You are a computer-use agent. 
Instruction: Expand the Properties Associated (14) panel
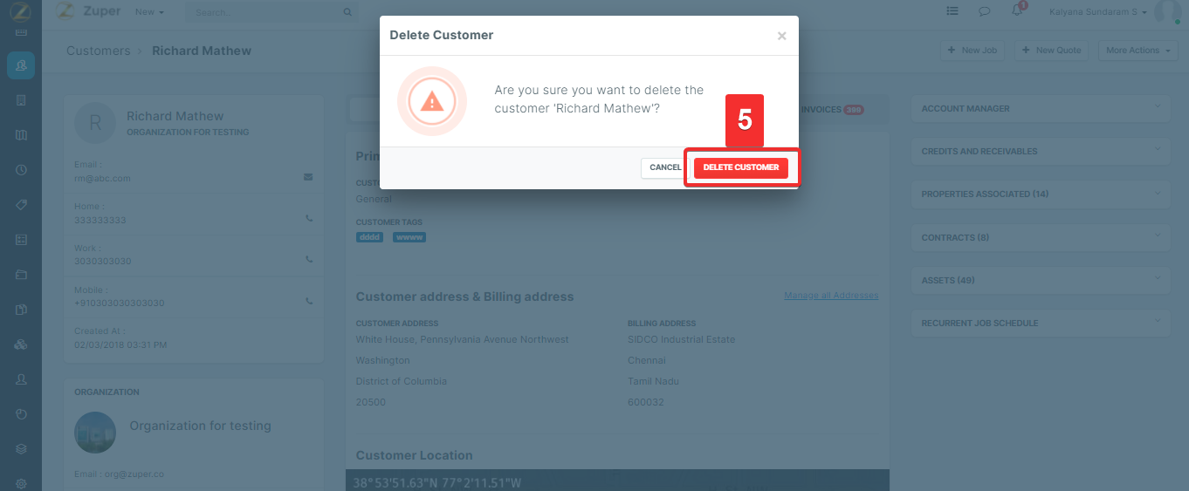pyautogui.click(x=1040, y=194)
